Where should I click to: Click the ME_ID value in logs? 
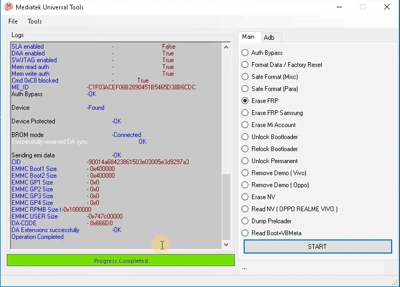[142, 87]
